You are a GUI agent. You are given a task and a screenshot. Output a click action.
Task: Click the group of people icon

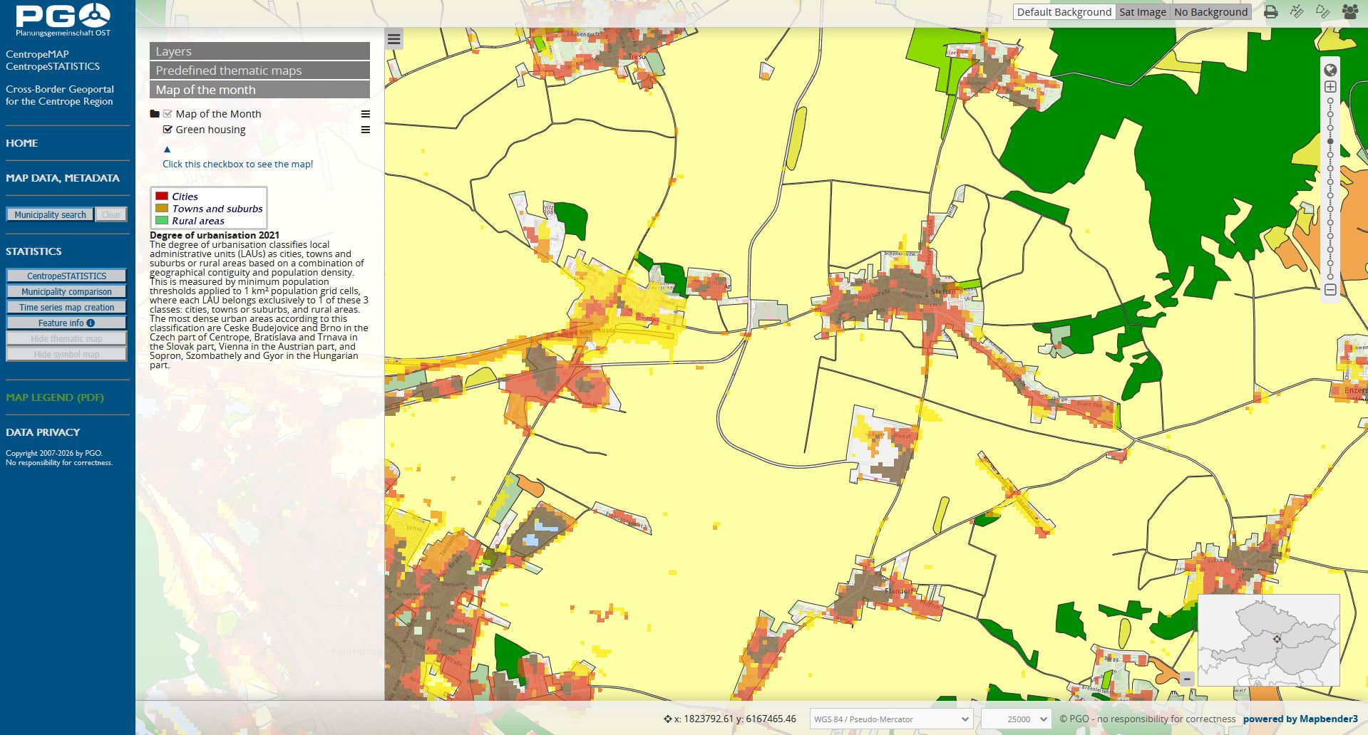1349,12
